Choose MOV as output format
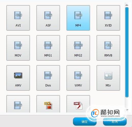 pos(18,48)
